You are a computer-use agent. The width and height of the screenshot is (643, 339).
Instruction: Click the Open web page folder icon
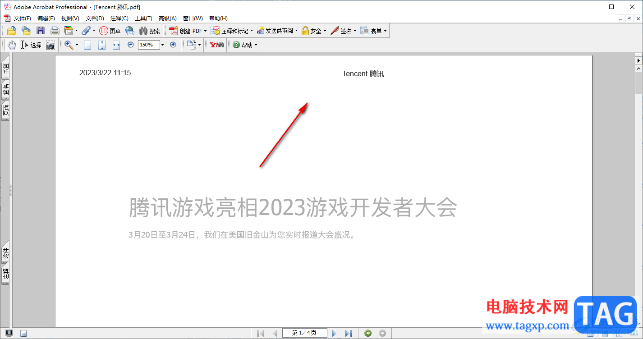click(x=26, y=31)
